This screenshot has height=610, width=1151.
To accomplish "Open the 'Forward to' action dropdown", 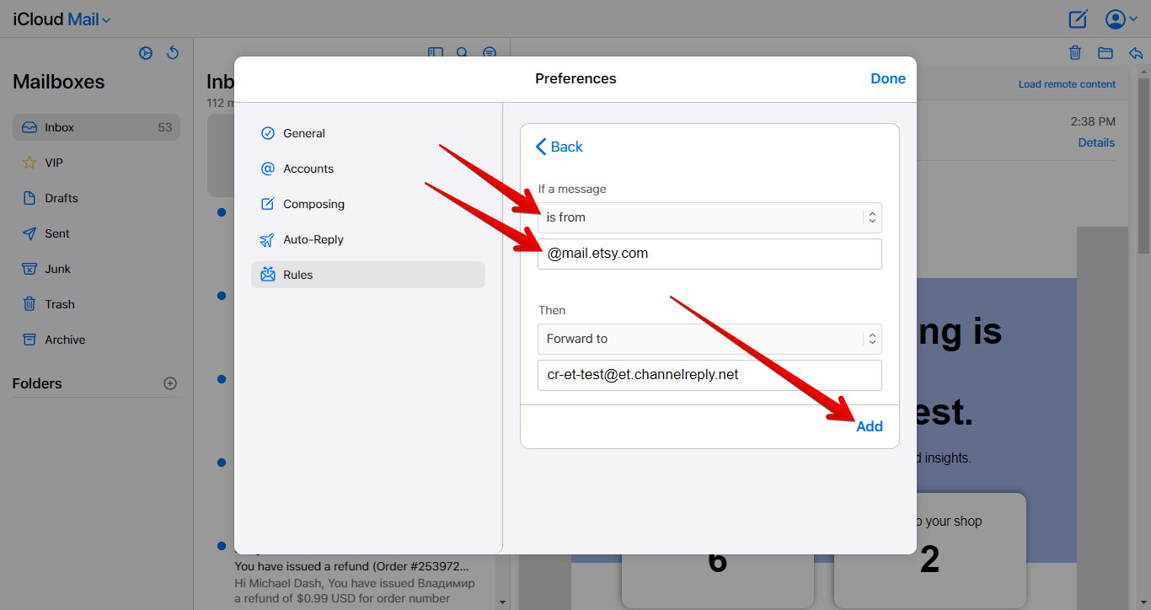I will tap(709, 339).
